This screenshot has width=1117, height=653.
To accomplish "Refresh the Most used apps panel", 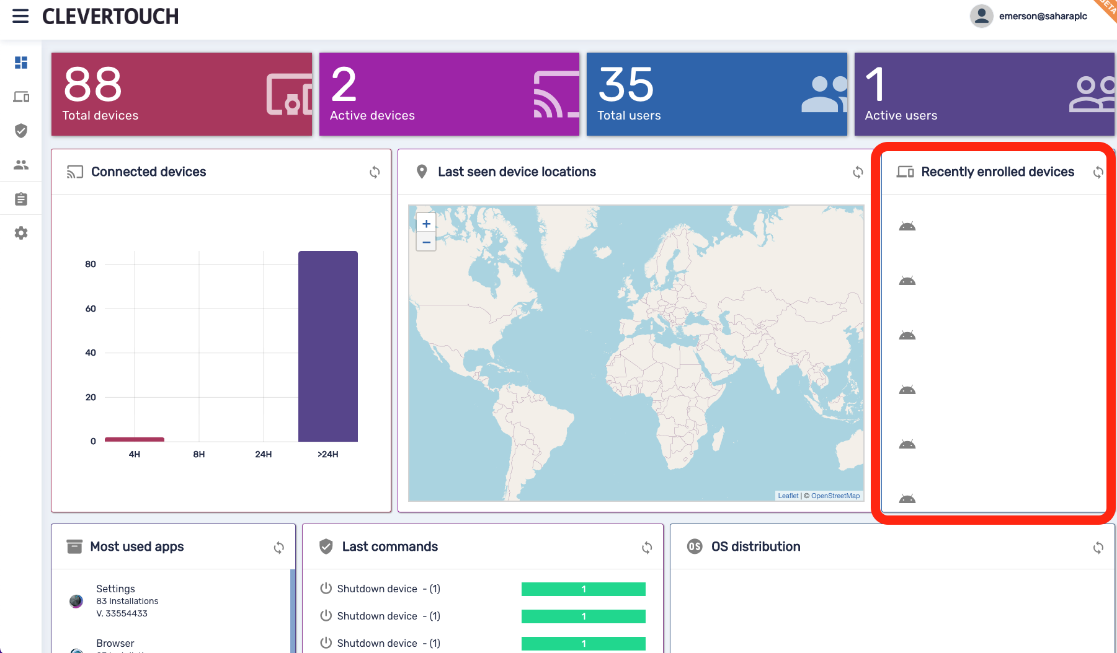I will (279, 548).
